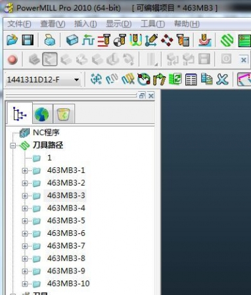The image size is (251, 295).
Task: Collapse the 刀具路径 tree node
Action: click(13, 146)
